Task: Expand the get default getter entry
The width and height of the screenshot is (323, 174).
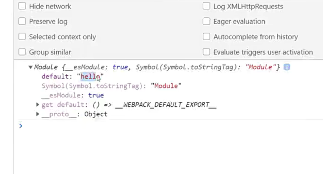Action: [37, 105]
